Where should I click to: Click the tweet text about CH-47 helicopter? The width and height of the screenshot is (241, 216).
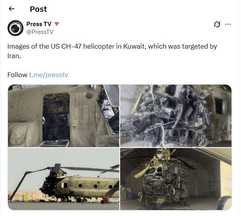[112, 51]
